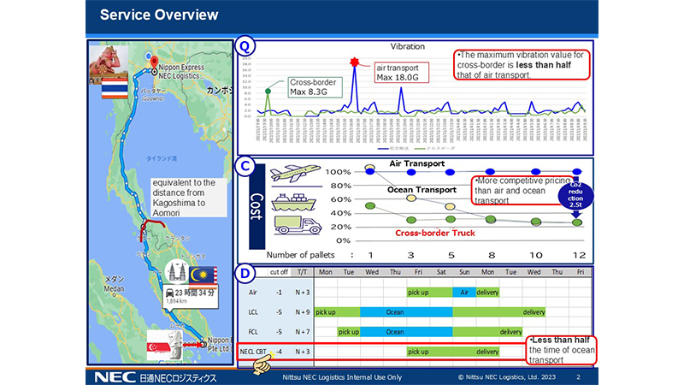
Task: Click the Thailand flag on the map
Action: pos(115,90)
